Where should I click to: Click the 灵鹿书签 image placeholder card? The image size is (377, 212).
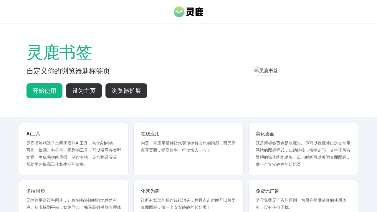click(x=266, y=70)
